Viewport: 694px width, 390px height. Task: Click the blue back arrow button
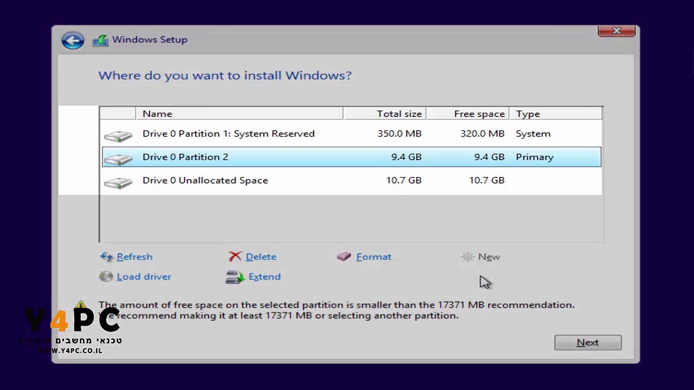pyautogui.click(x=73, y=40)
